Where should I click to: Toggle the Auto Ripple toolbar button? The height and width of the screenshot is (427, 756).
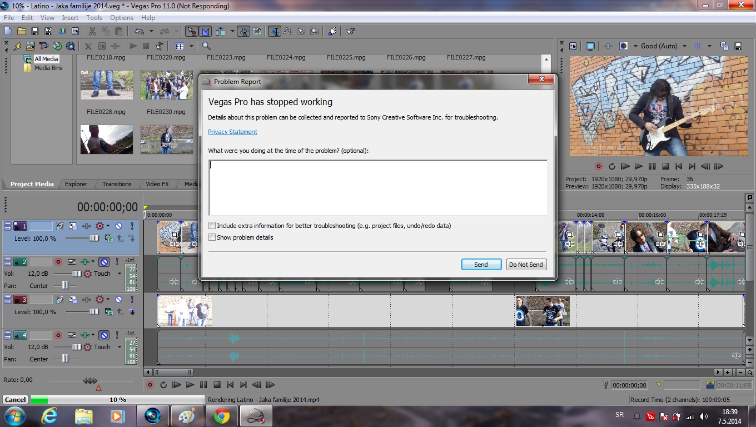click(220, 31)
